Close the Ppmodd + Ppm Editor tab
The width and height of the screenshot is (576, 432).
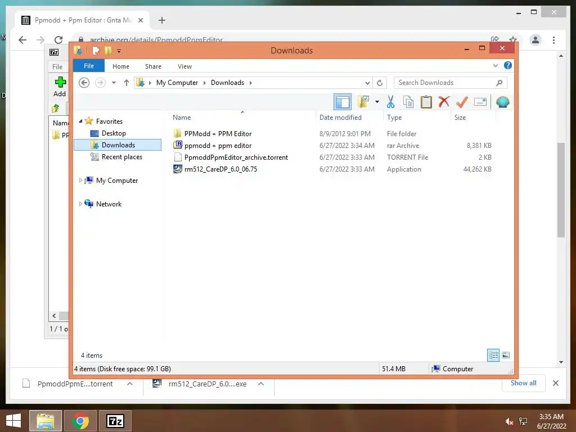pos(140,20)
